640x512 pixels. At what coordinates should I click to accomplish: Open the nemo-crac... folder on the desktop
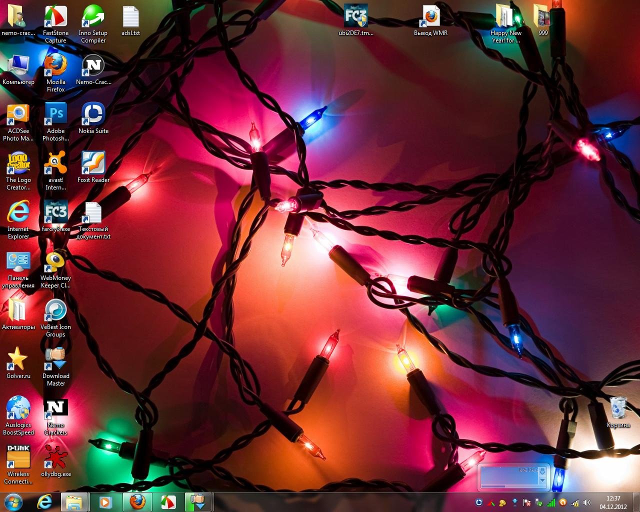point(18,21)
